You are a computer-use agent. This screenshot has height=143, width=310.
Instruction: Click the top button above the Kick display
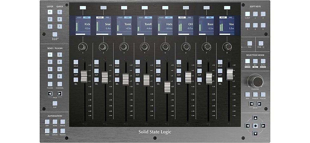[83, 8]
